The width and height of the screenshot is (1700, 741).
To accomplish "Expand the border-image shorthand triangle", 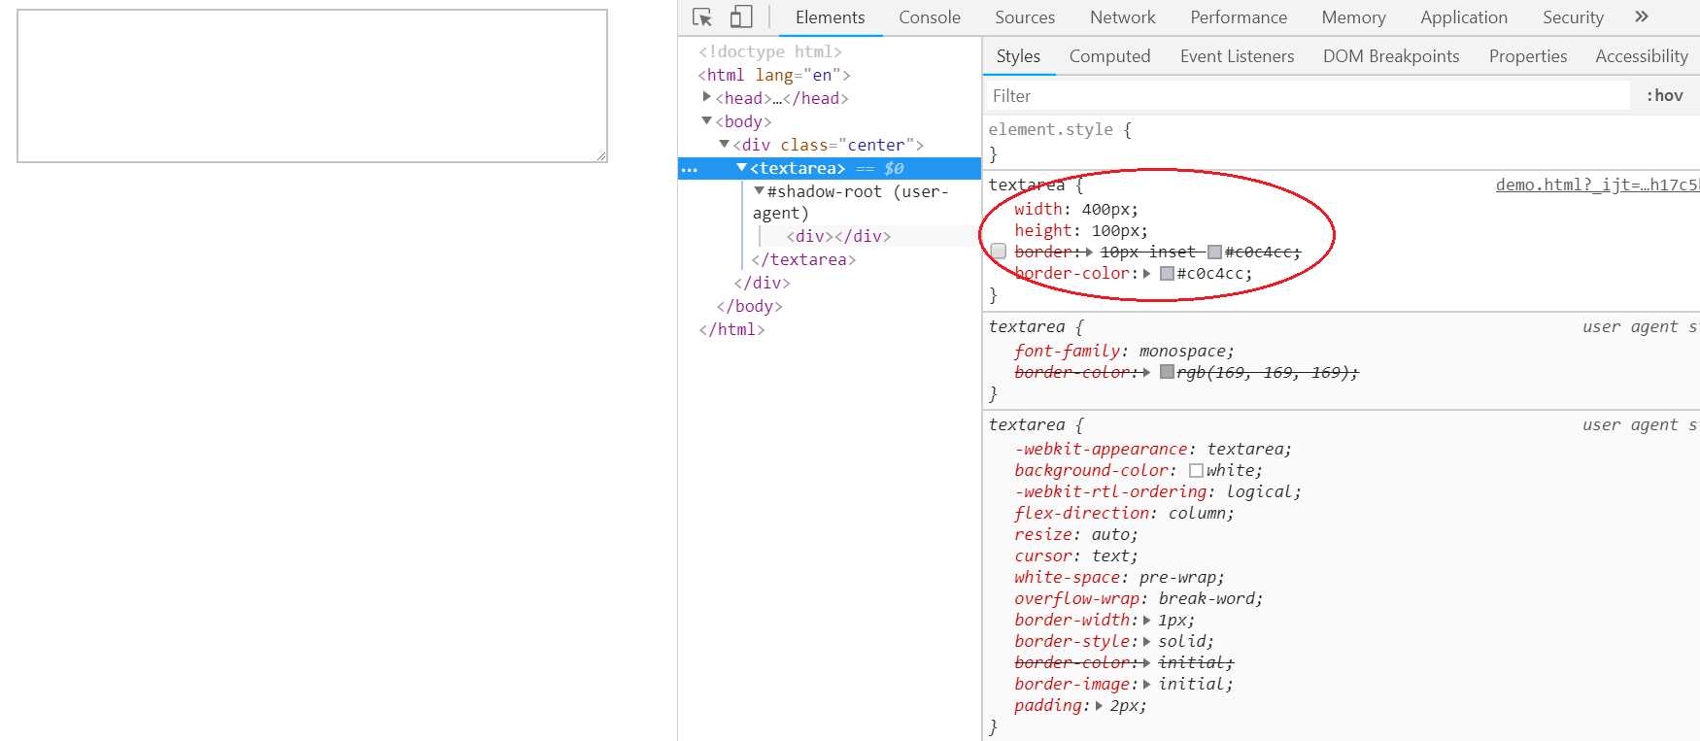I will click(1147, 684).
